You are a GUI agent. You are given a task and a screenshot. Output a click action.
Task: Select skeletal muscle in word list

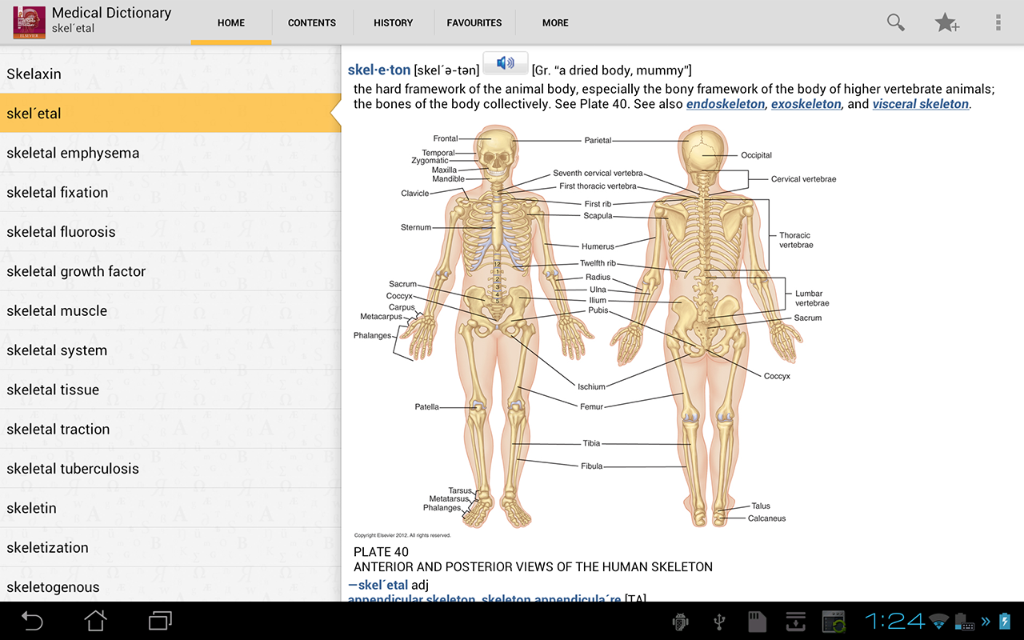(57, 310)
